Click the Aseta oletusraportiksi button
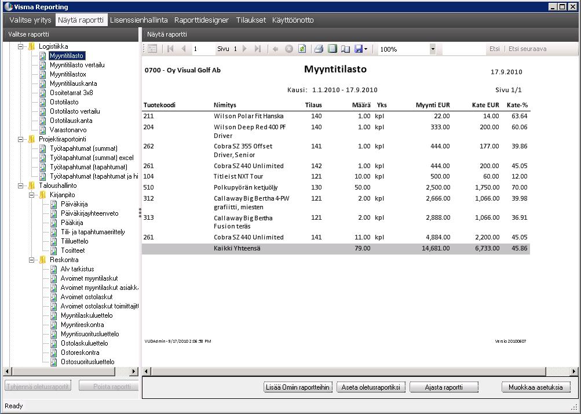Screen dimensions: 581x414 (x=371, y=387)
